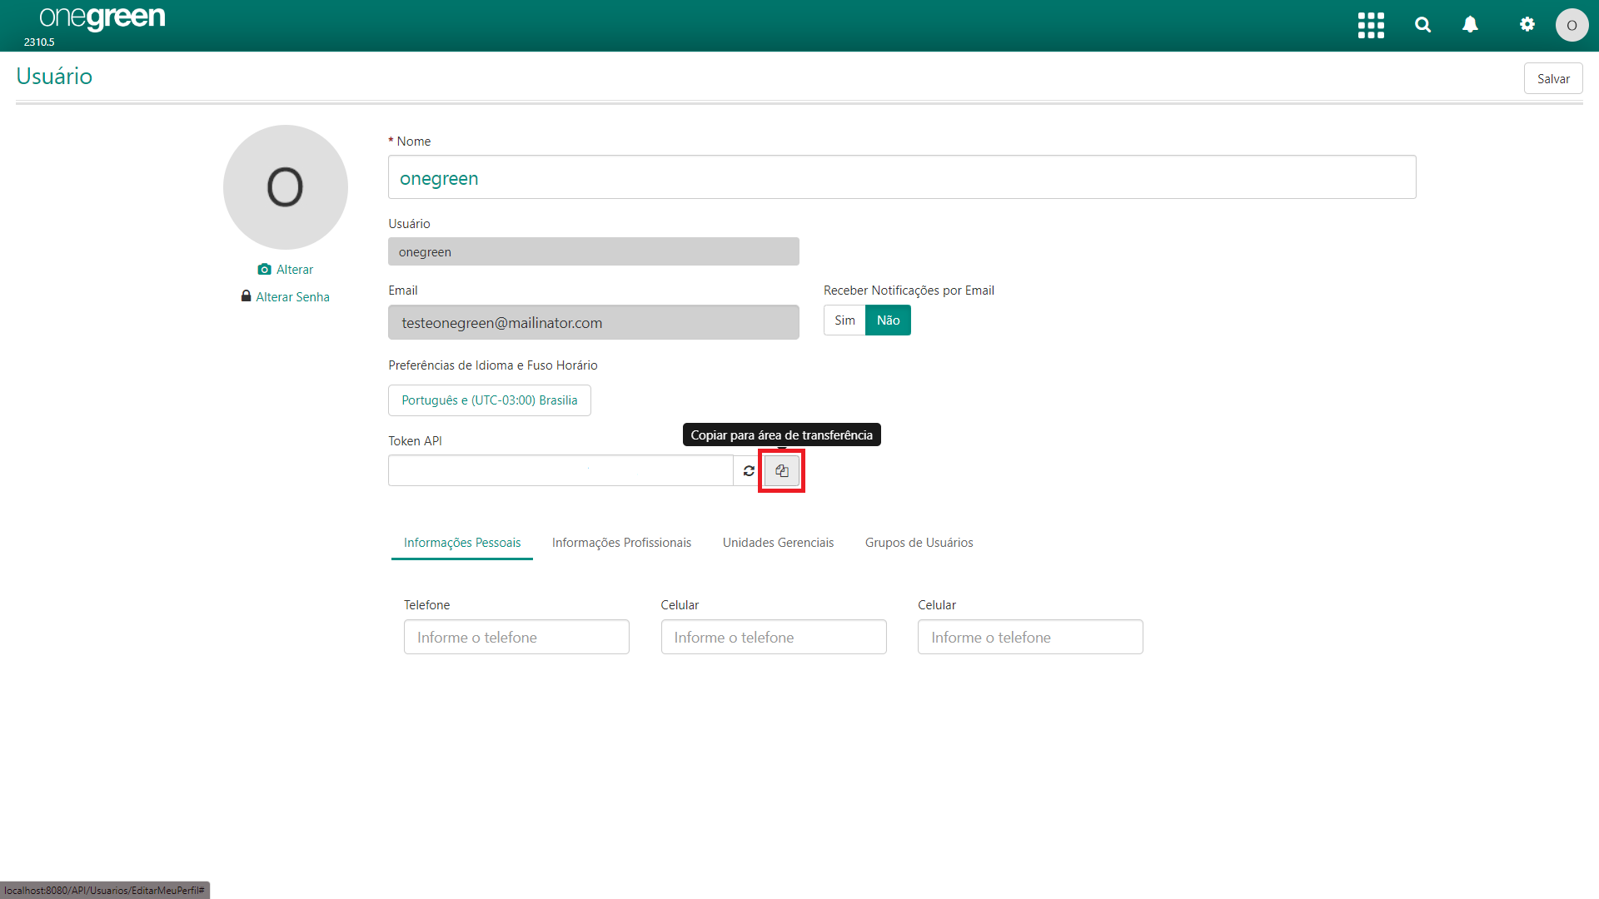Open the user avatar menu in header
The image size is (1599, 899).
point(1572,25)
